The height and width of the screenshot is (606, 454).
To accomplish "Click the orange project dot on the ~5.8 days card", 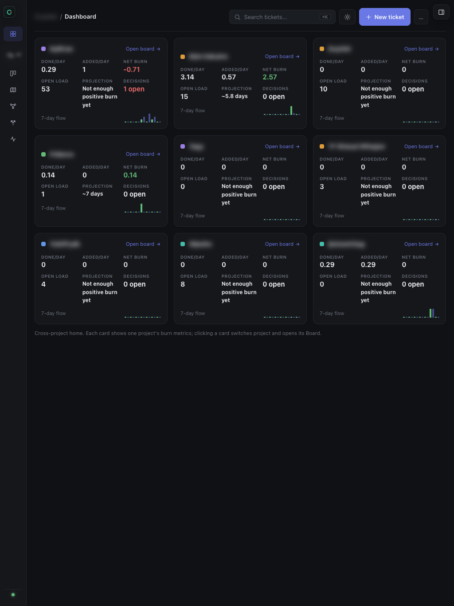I will point(183,57).
